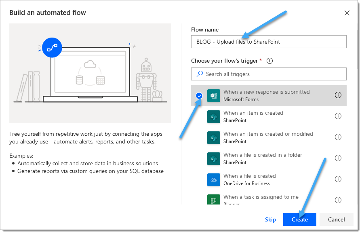
Task: Open info for OneDrive 'When a file is created'
Action: tap(338, 179)
